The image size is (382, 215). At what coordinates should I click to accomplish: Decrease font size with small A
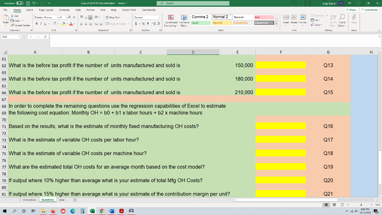[x=74, y=17]
